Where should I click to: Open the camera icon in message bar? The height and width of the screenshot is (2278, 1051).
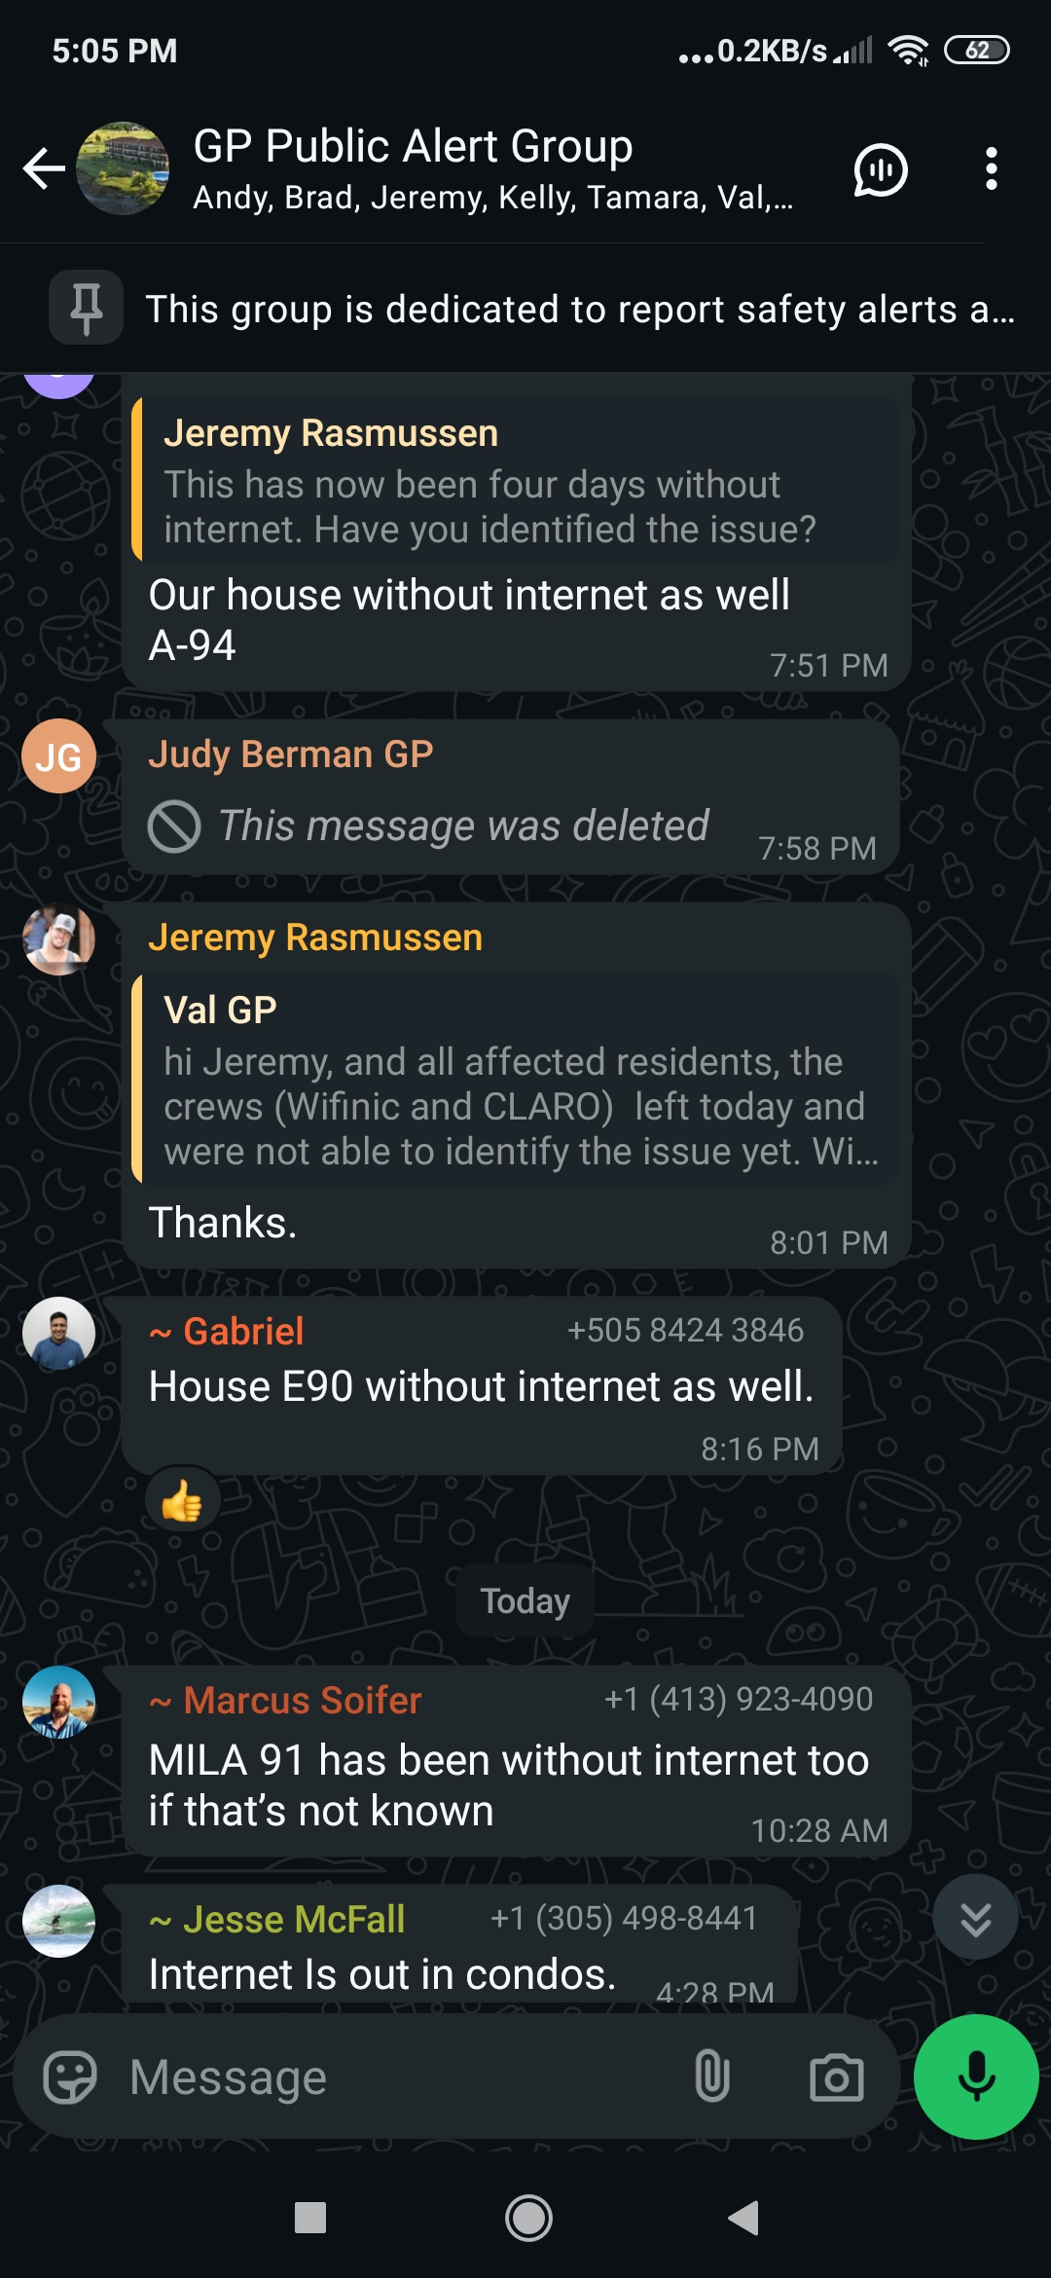point(837,2077)
